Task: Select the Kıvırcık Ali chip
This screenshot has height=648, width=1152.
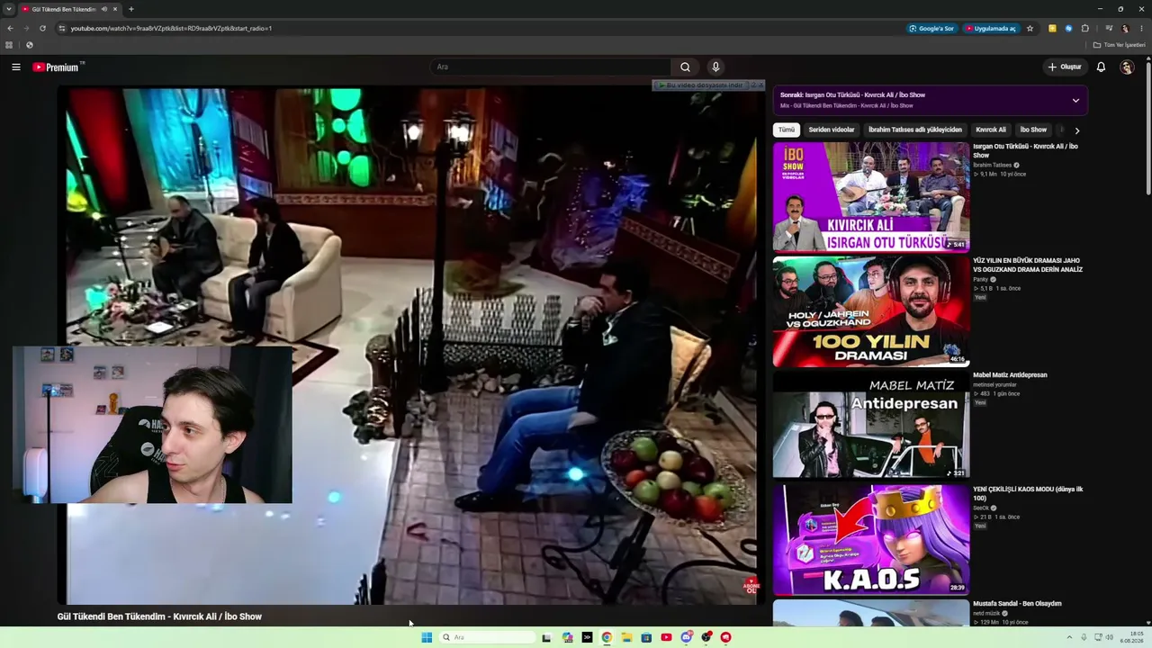Action: (x=991, y=130)
